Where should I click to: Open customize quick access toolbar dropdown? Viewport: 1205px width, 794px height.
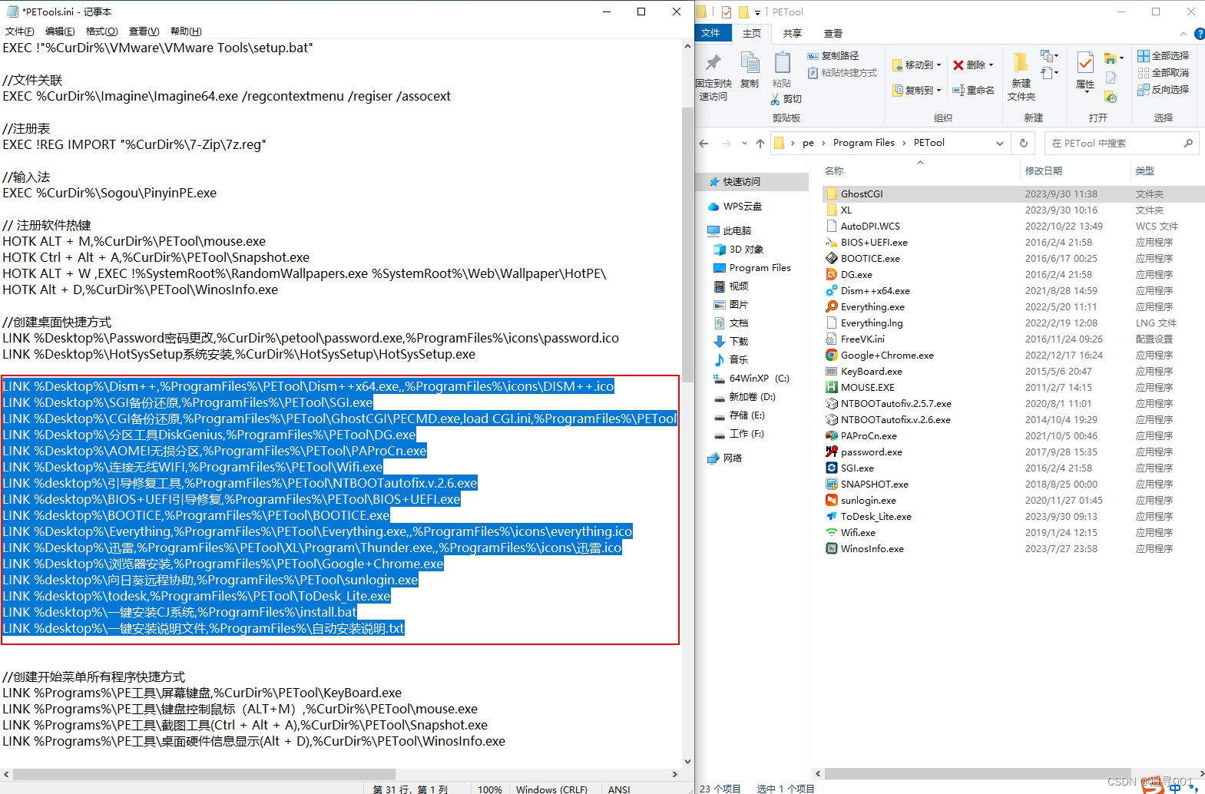[x=757, y=12]
